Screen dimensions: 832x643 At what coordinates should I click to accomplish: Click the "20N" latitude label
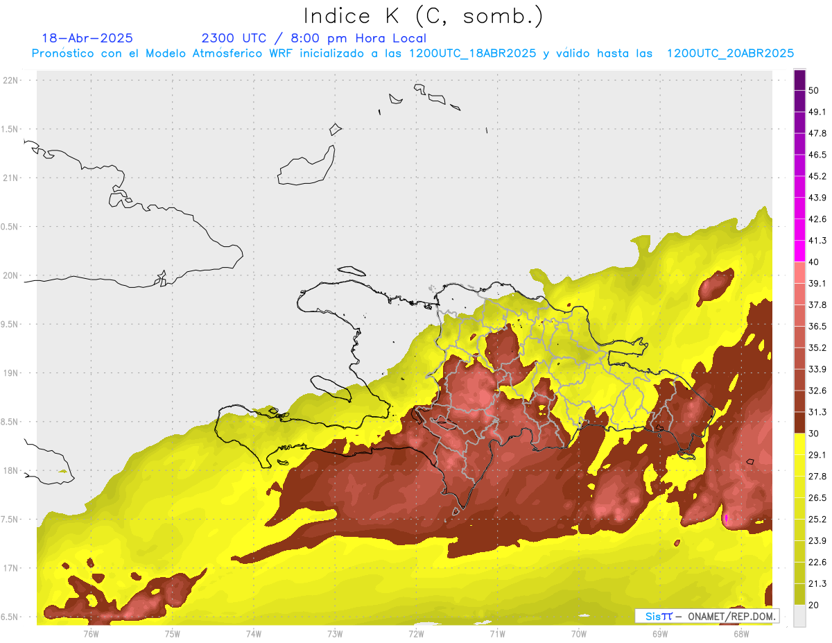[x=11, y=275]
